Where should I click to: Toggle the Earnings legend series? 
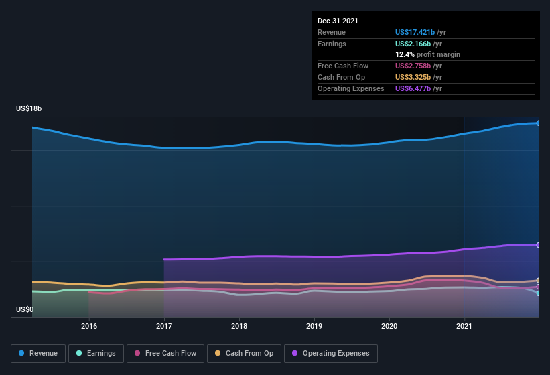tap(96, 354)
